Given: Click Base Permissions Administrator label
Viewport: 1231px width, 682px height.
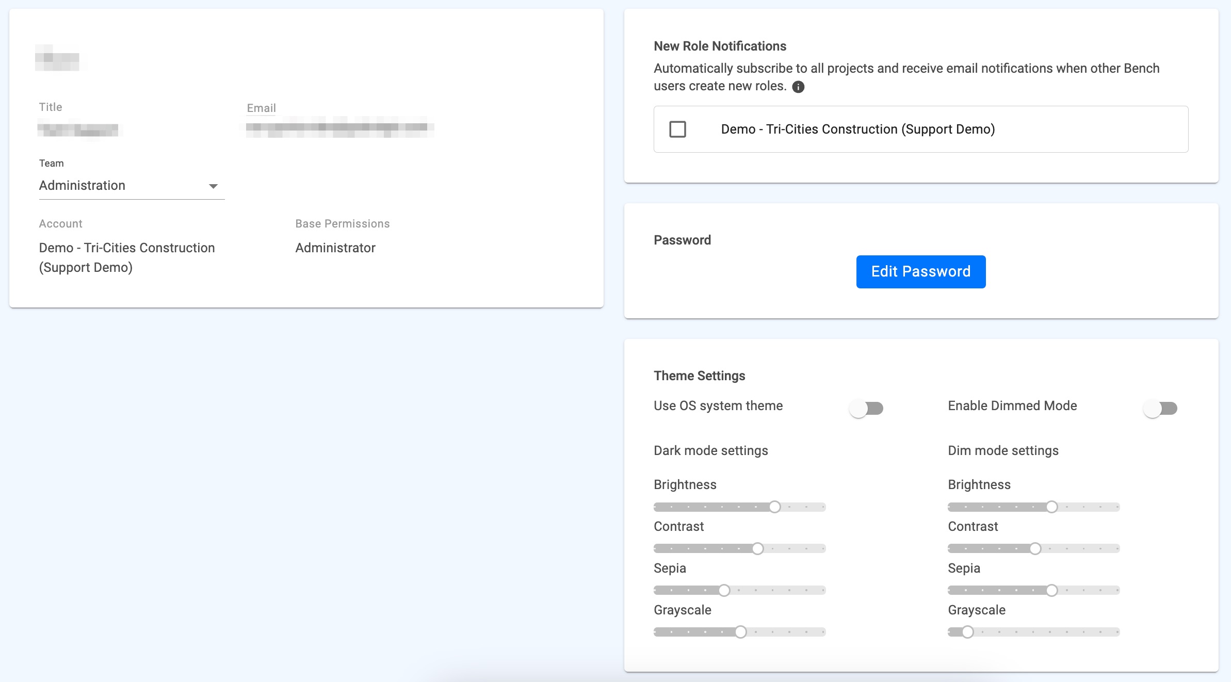Looking at the screenshot, I should [x=335, y=247].
